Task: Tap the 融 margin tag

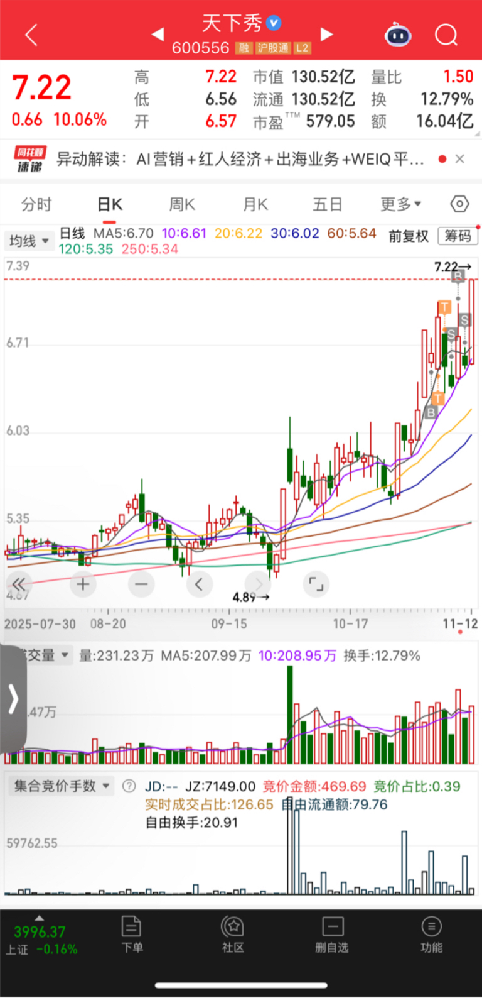Action: 244,48
